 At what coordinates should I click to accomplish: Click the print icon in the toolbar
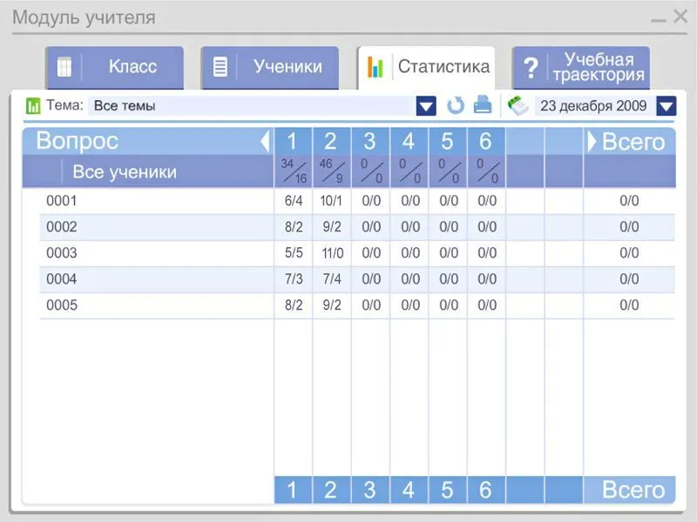click(481, 105)
